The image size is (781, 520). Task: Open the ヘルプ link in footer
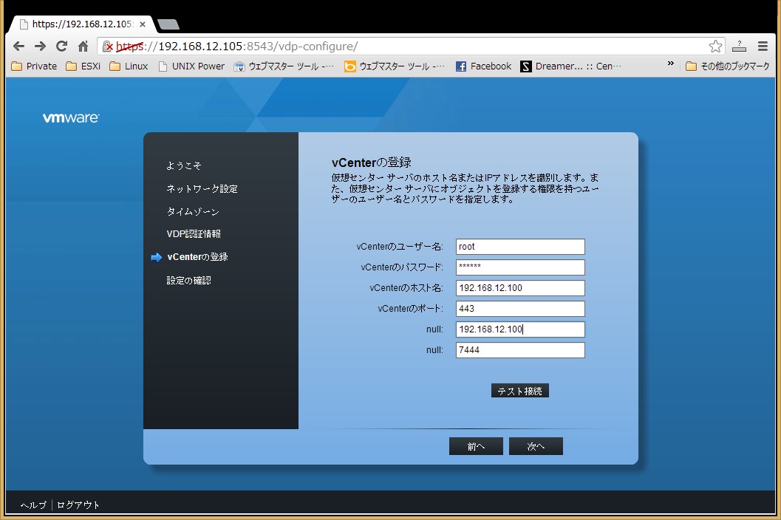tap(33, 505)
